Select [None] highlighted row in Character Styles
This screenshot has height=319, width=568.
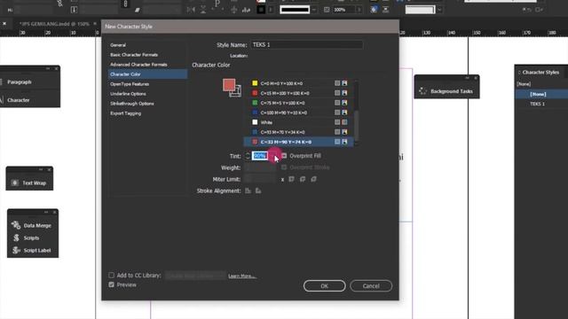(541, 94)
